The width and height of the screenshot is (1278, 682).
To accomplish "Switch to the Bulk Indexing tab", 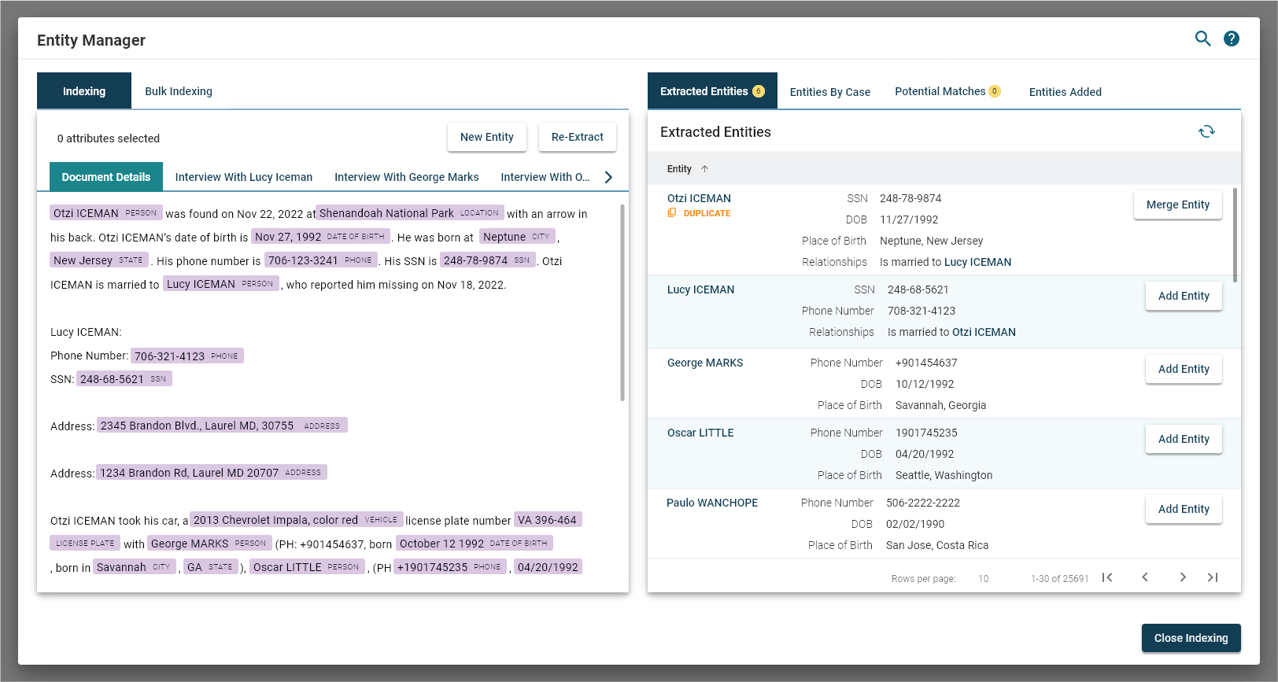I will pyautogui.click(x=179, y=91).
